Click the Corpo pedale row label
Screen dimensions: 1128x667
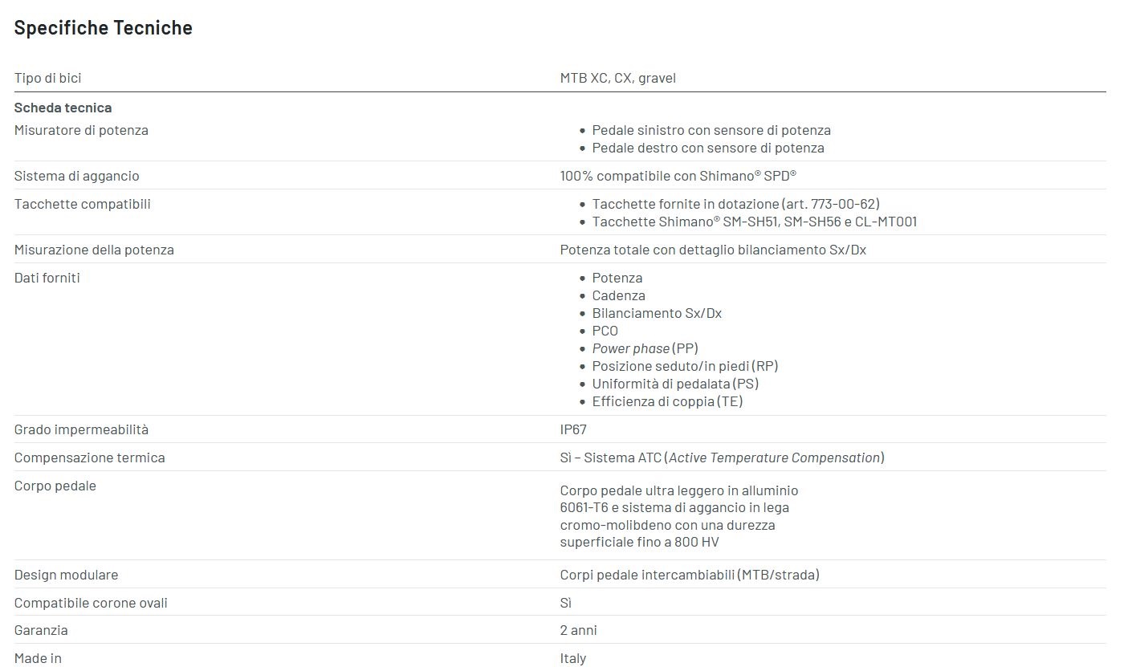55,486
